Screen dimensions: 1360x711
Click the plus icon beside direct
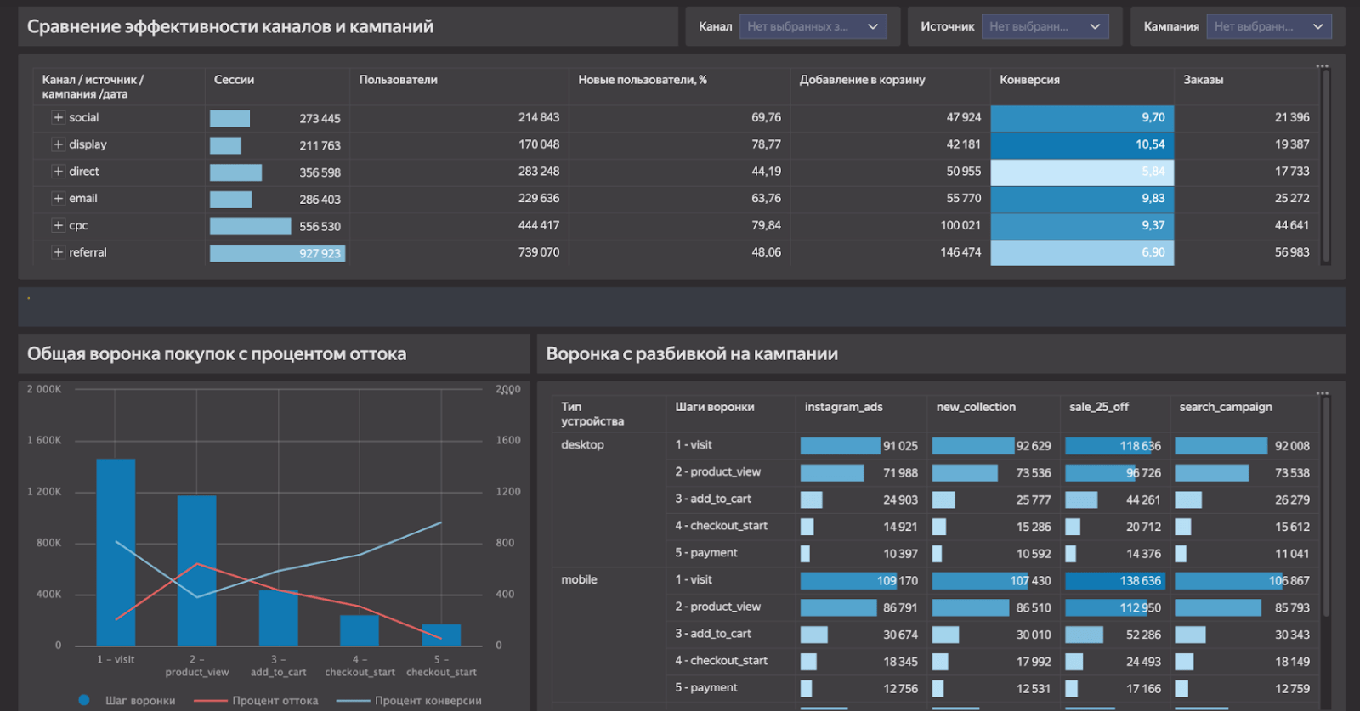tap(59, 172)
